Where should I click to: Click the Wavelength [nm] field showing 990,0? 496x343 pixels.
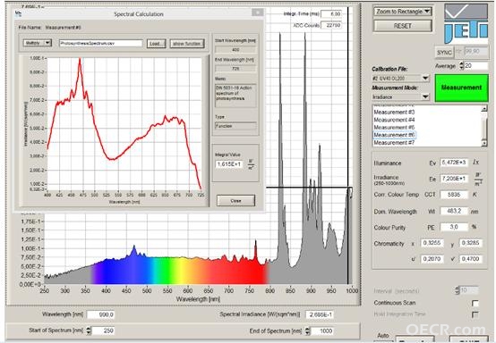point(100,314)
